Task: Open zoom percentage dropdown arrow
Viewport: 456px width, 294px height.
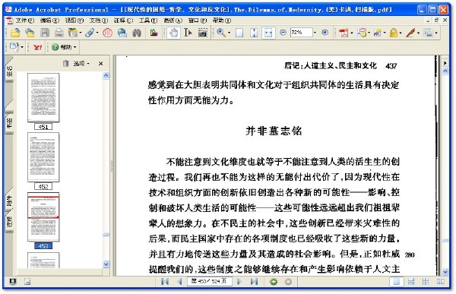Action: click(x=315, y=33)
